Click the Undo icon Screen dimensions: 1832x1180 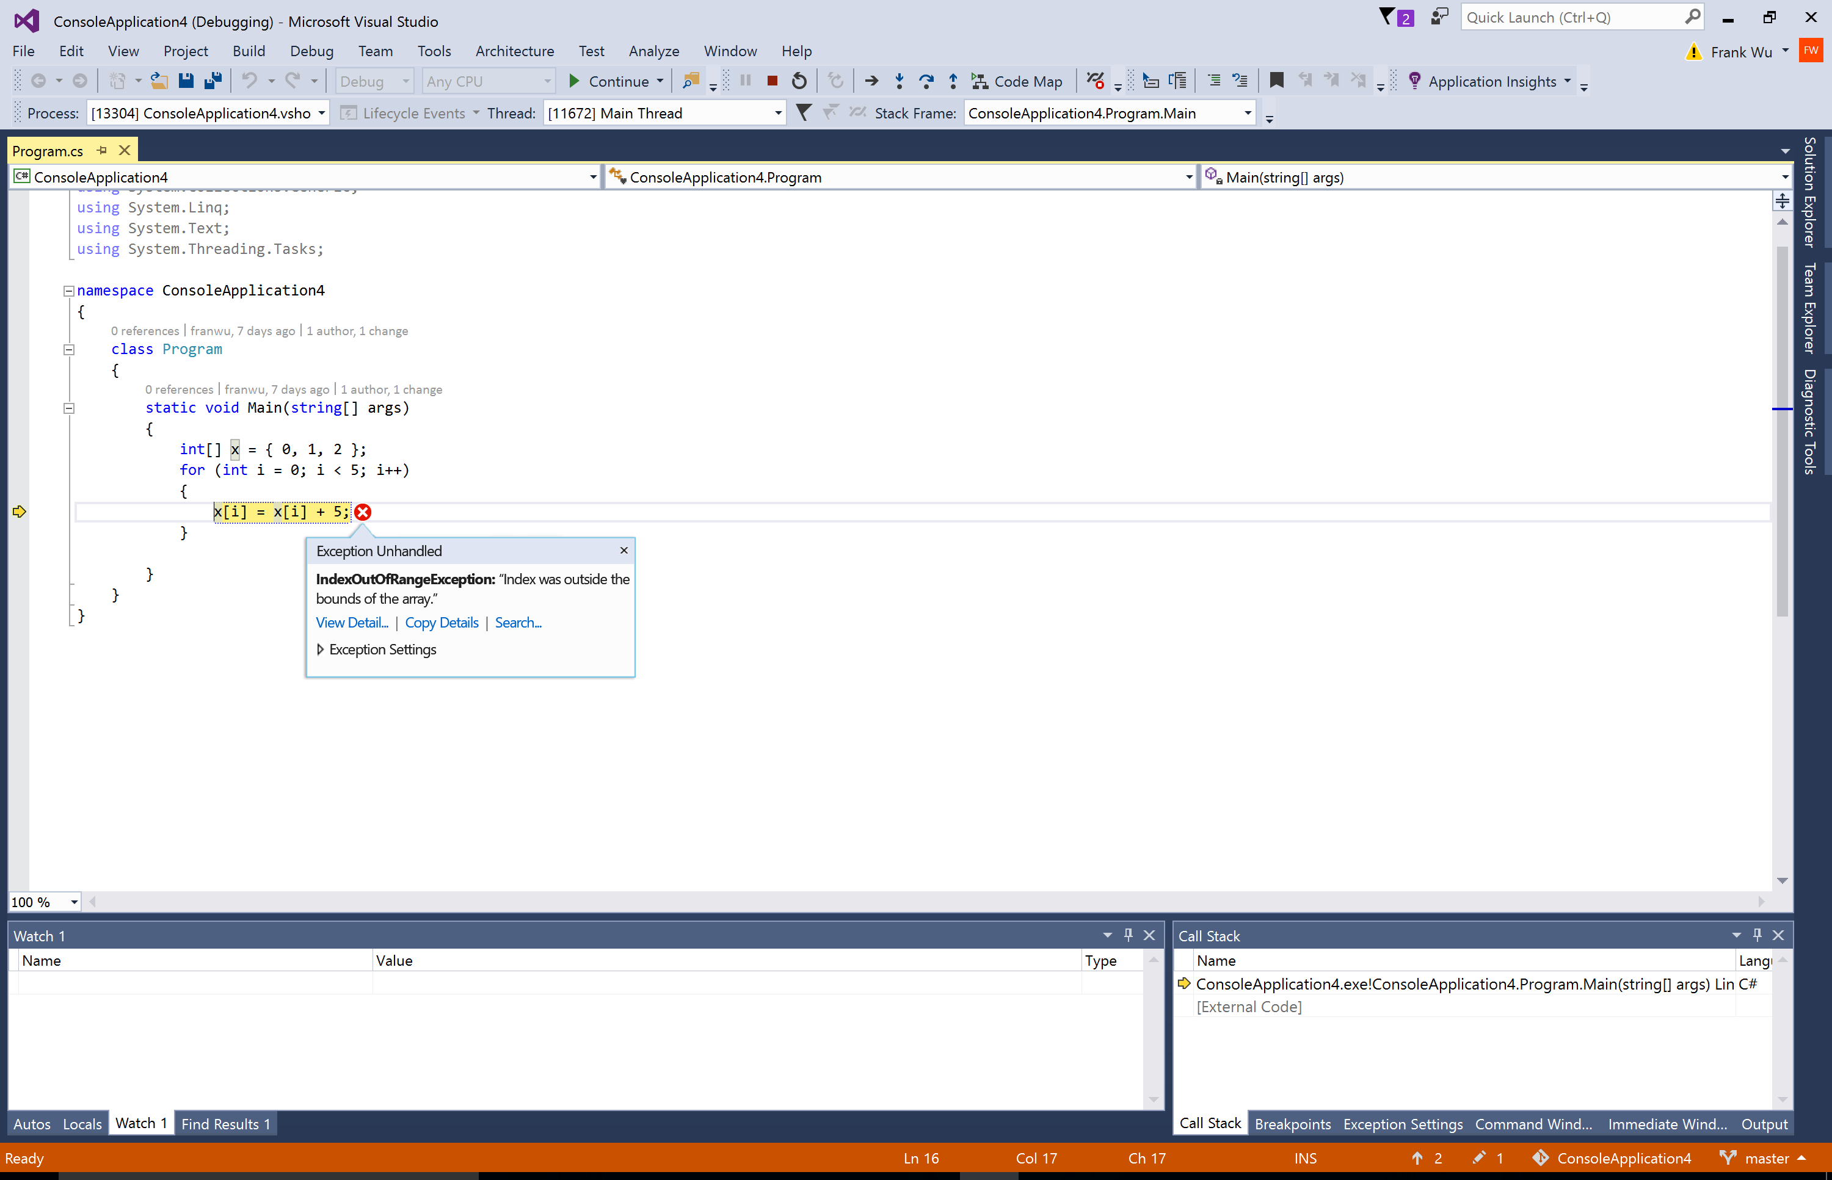coord(250,81)
